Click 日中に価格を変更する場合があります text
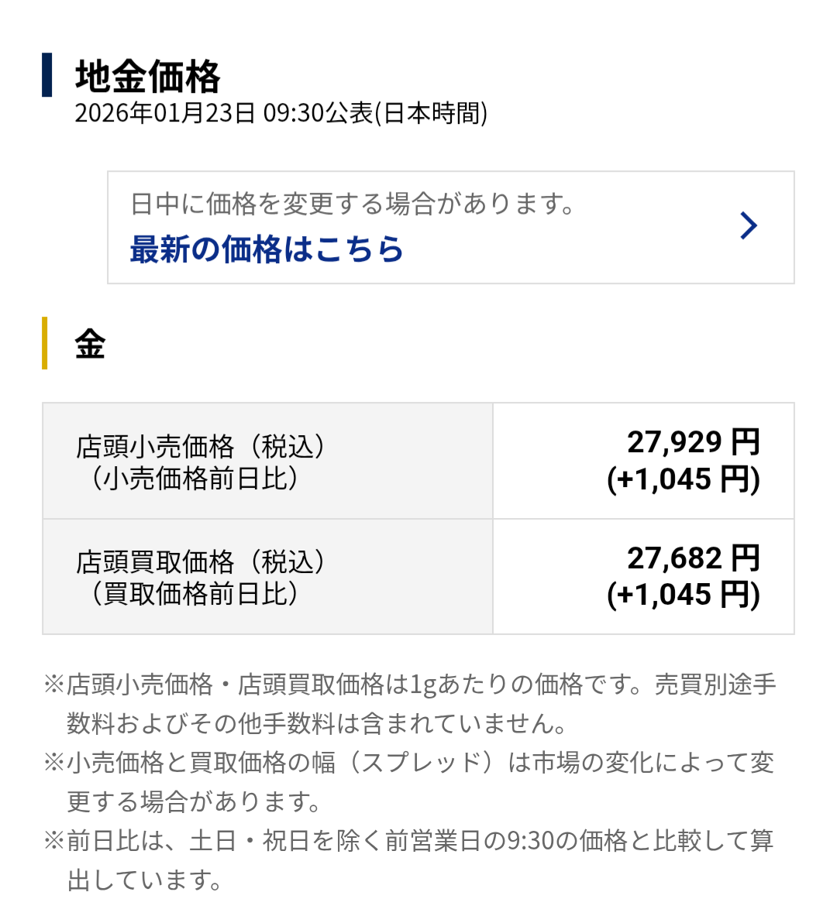The width and height of the screenshot is (837, 923). (353, 204)
